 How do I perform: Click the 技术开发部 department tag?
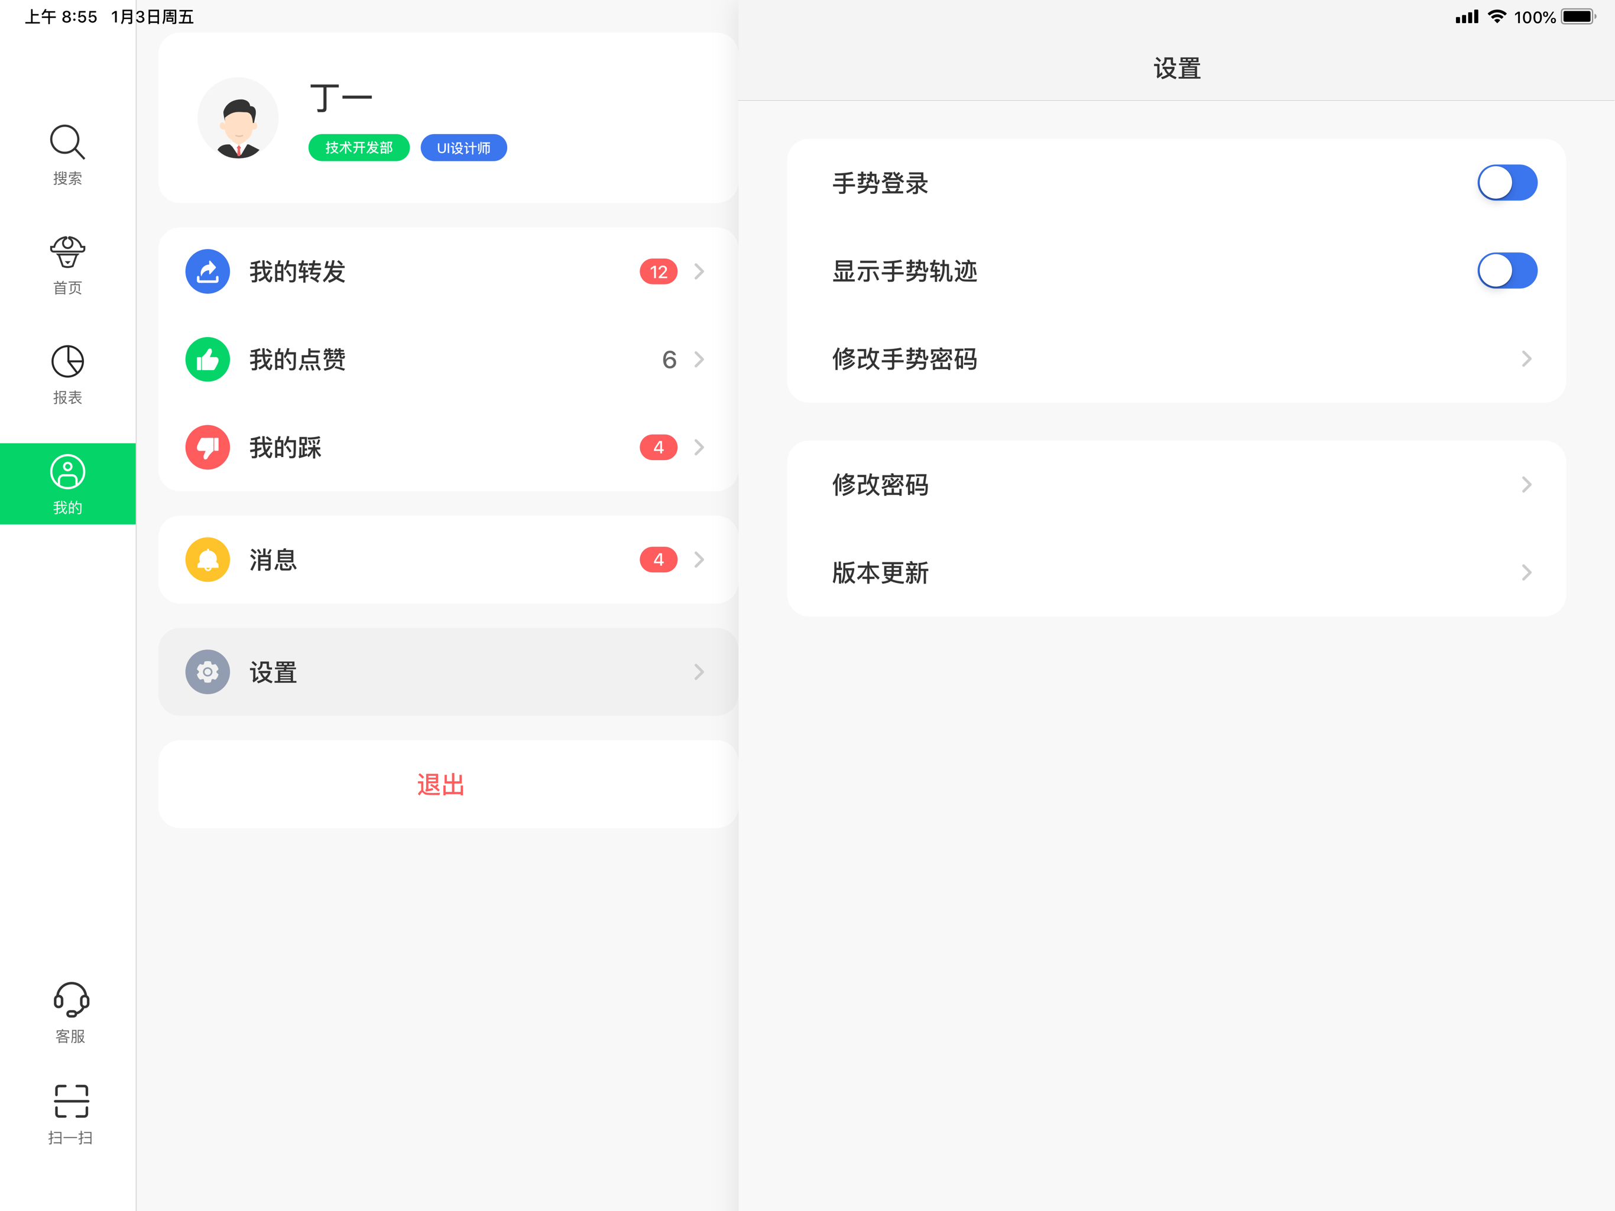[x=358, y=148]
